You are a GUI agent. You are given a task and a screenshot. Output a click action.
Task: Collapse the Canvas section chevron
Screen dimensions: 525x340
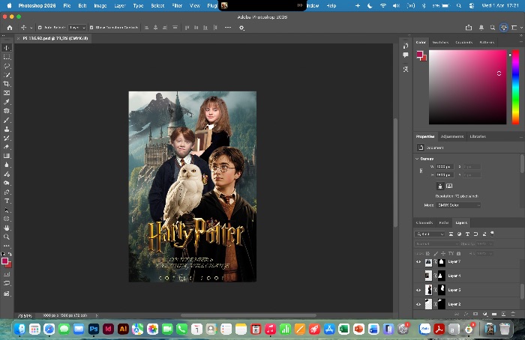tap(417, 159)
